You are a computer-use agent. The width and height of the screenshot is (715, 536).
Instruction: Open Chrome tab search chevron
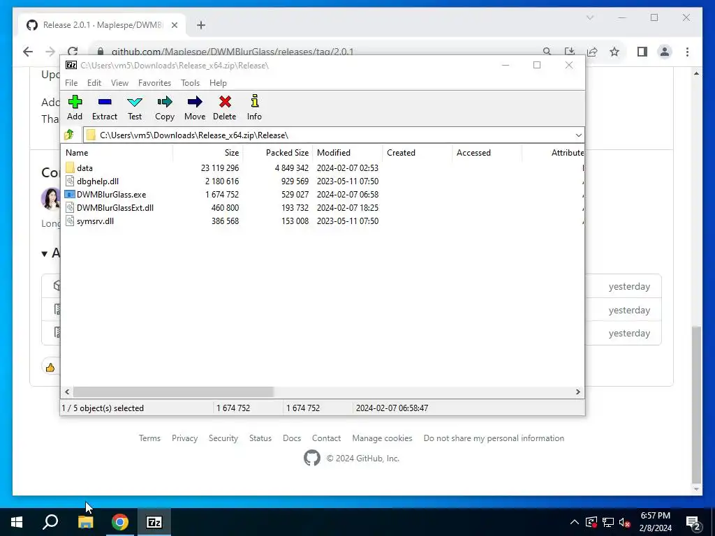(589, 17)
